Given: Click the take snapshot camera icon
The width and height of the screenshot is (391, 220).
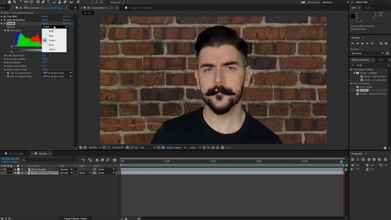Looking at the screenshot, I should coord(127,148).
